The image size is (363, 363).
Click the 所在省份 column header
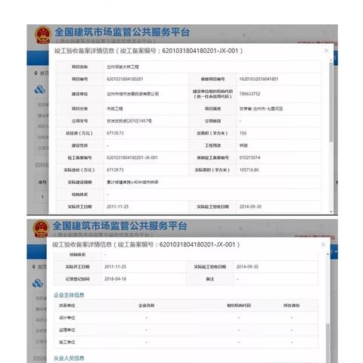291,306
